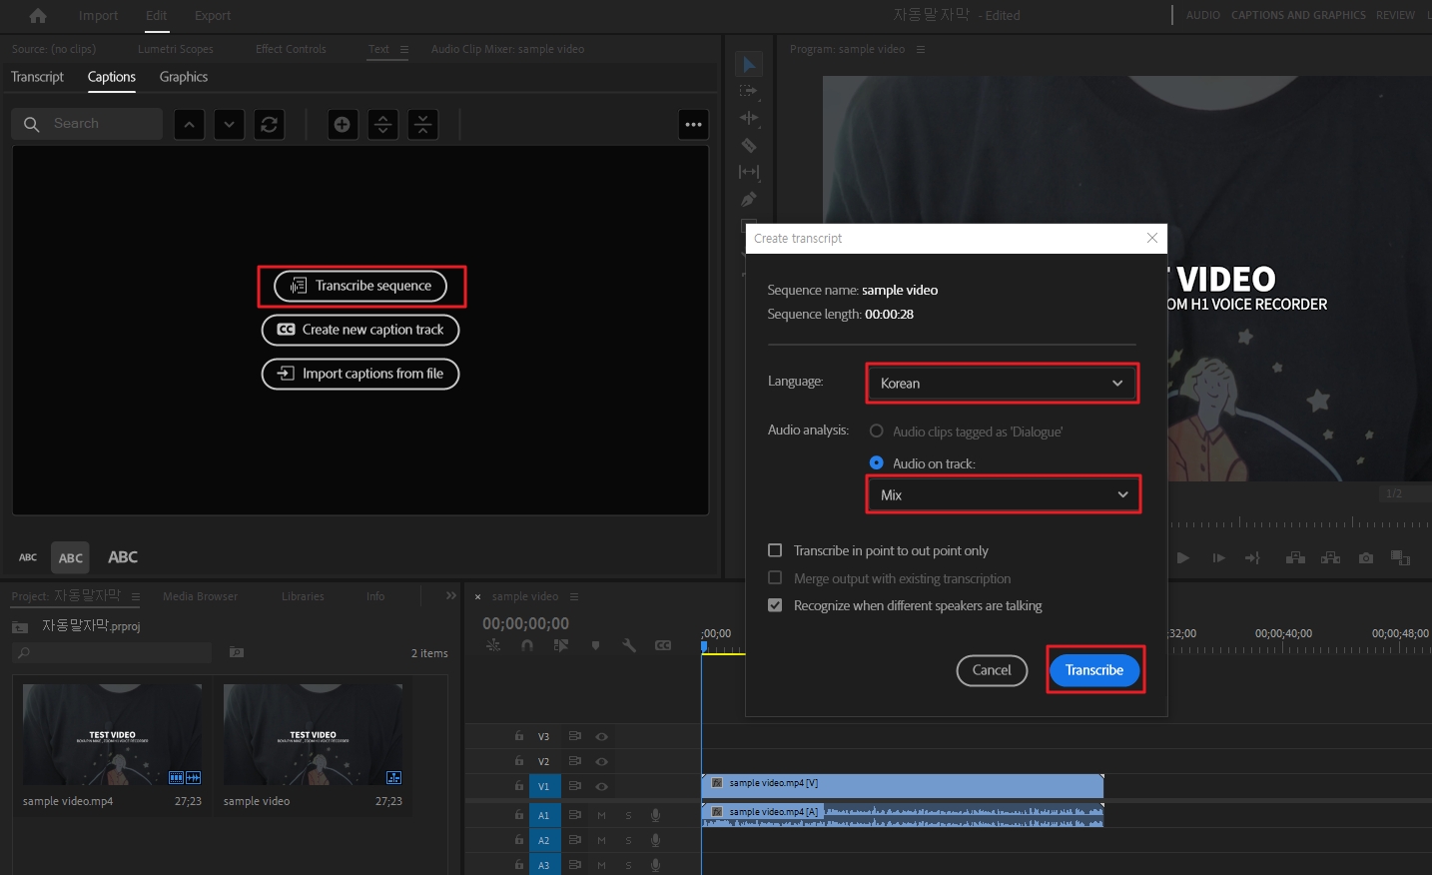Click the Extract button in Program monitor

tap(1330, 558)
